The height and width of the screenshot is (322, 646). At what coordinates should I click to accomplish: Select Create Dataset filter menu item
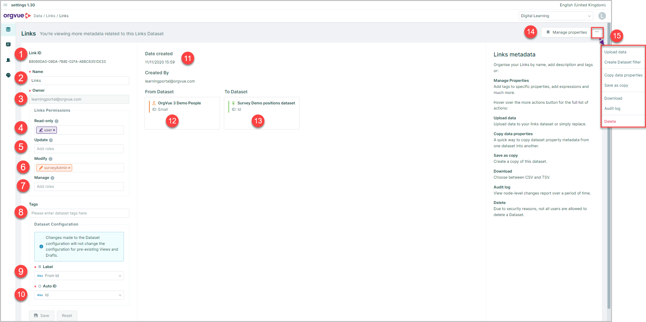tap(622, 62)
